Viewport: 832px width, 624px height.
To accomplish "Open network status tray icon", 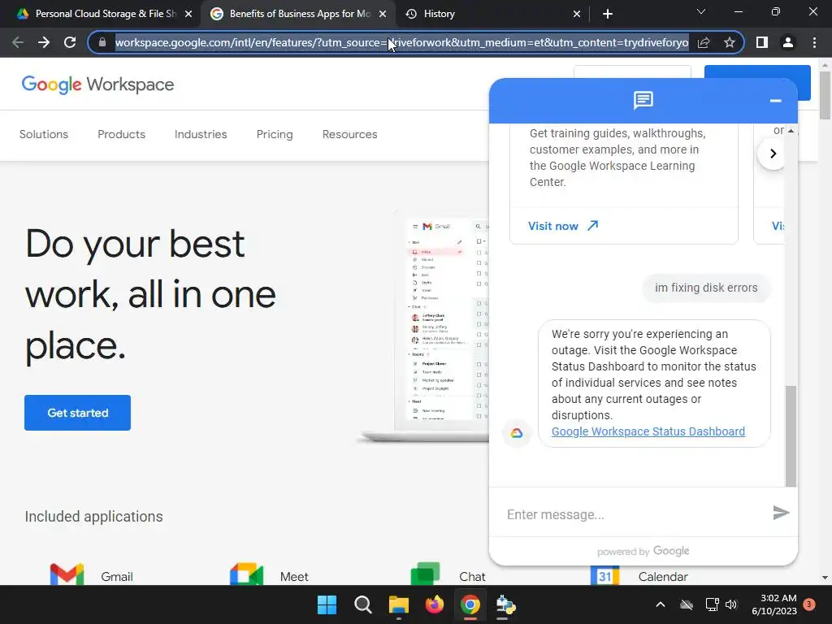I will (x=712, y=604).
